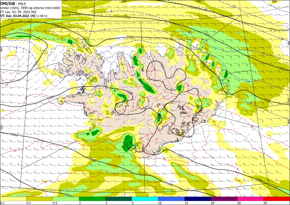290x205 pixels.
Task: Pick the dark green 3–5 legend swatch
Action: (119, 199)
